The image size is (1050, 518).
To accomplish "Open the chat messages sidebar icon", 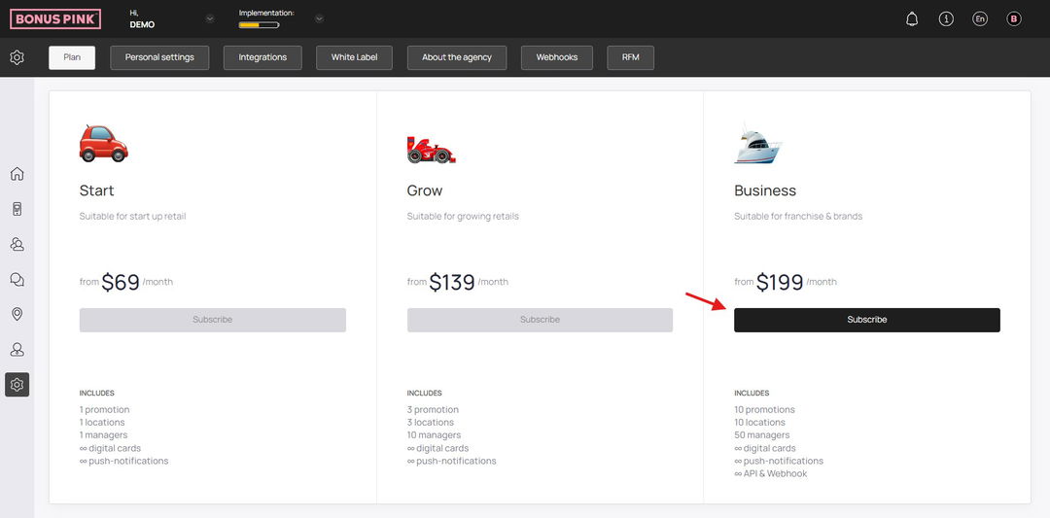I will coord(17,279).
